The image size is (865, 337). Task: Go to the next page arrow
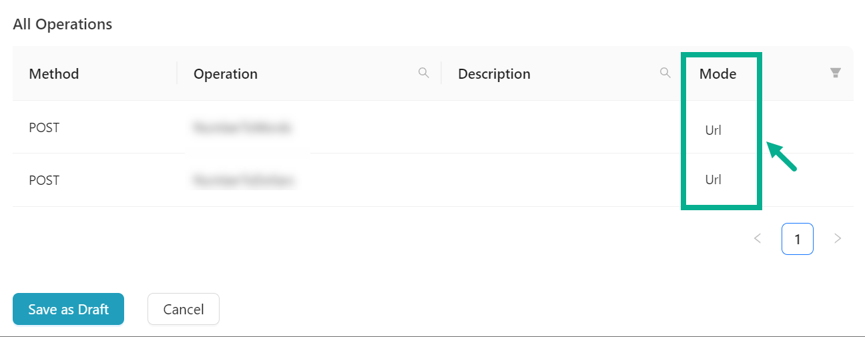tap(838, 238)
